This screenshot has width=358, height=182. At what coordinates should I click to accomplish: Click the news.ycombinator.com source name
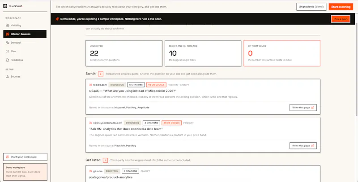(107, 123)
